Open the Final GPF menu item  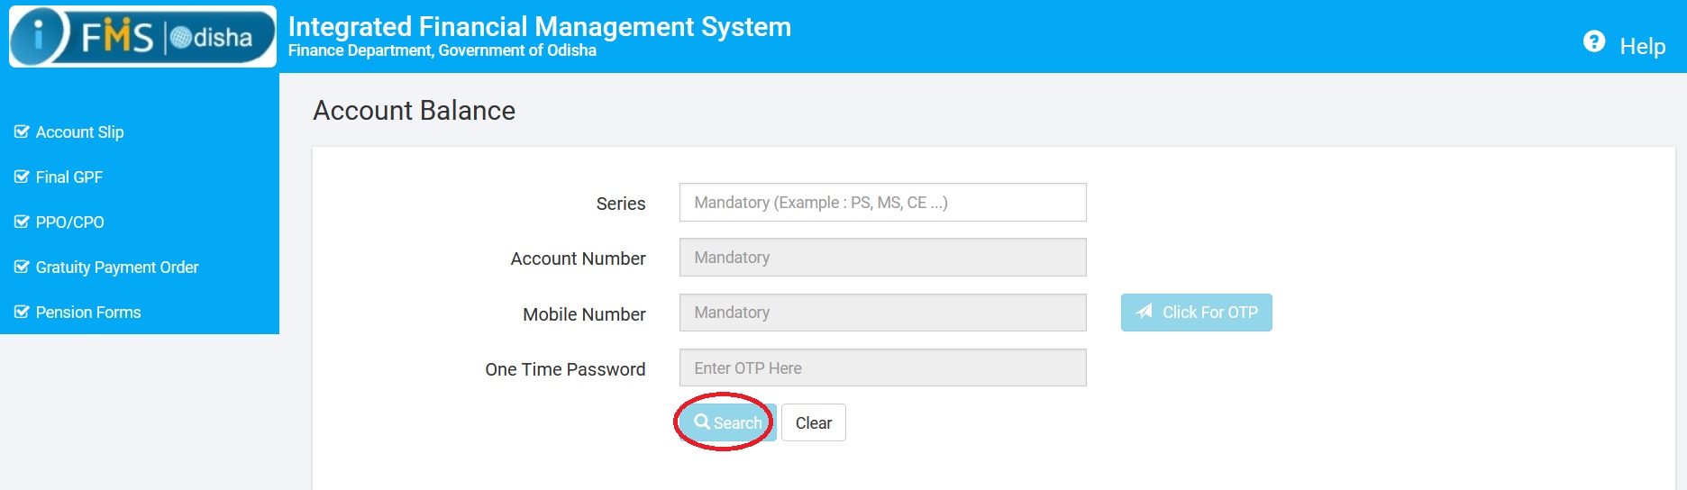(68, 177)
